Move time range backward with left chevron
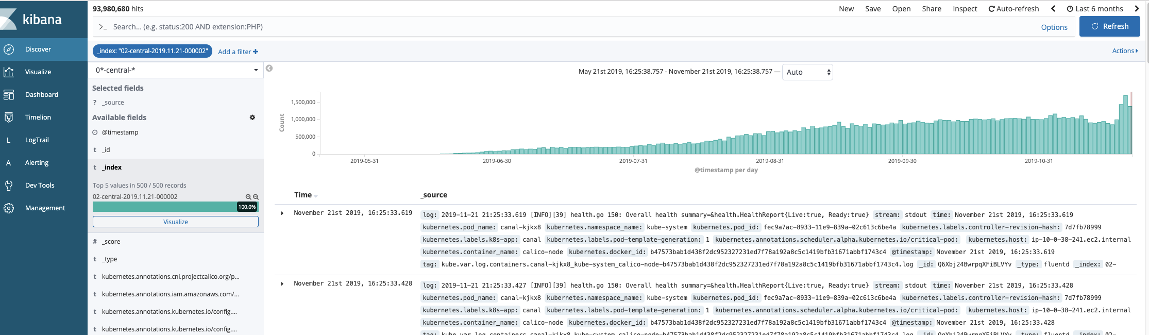 (1053, 9)
